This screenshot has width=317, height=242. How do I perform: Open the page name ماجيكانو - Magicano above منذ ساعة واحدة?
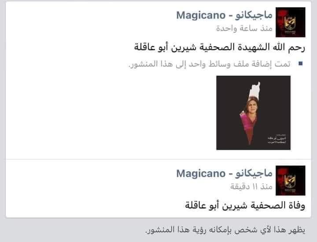[225, 15]
